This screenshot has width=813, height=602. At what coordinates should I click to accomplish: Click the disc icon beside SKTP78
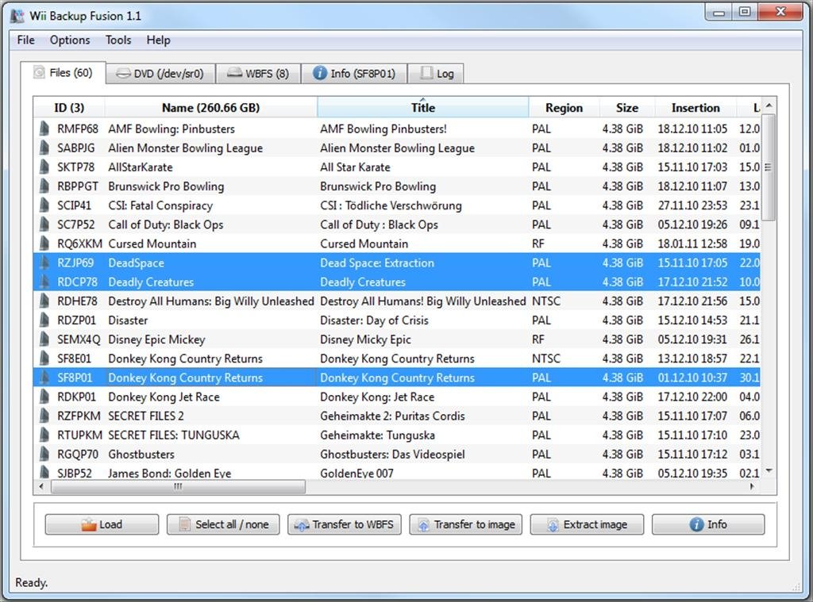tap(44, 167)
